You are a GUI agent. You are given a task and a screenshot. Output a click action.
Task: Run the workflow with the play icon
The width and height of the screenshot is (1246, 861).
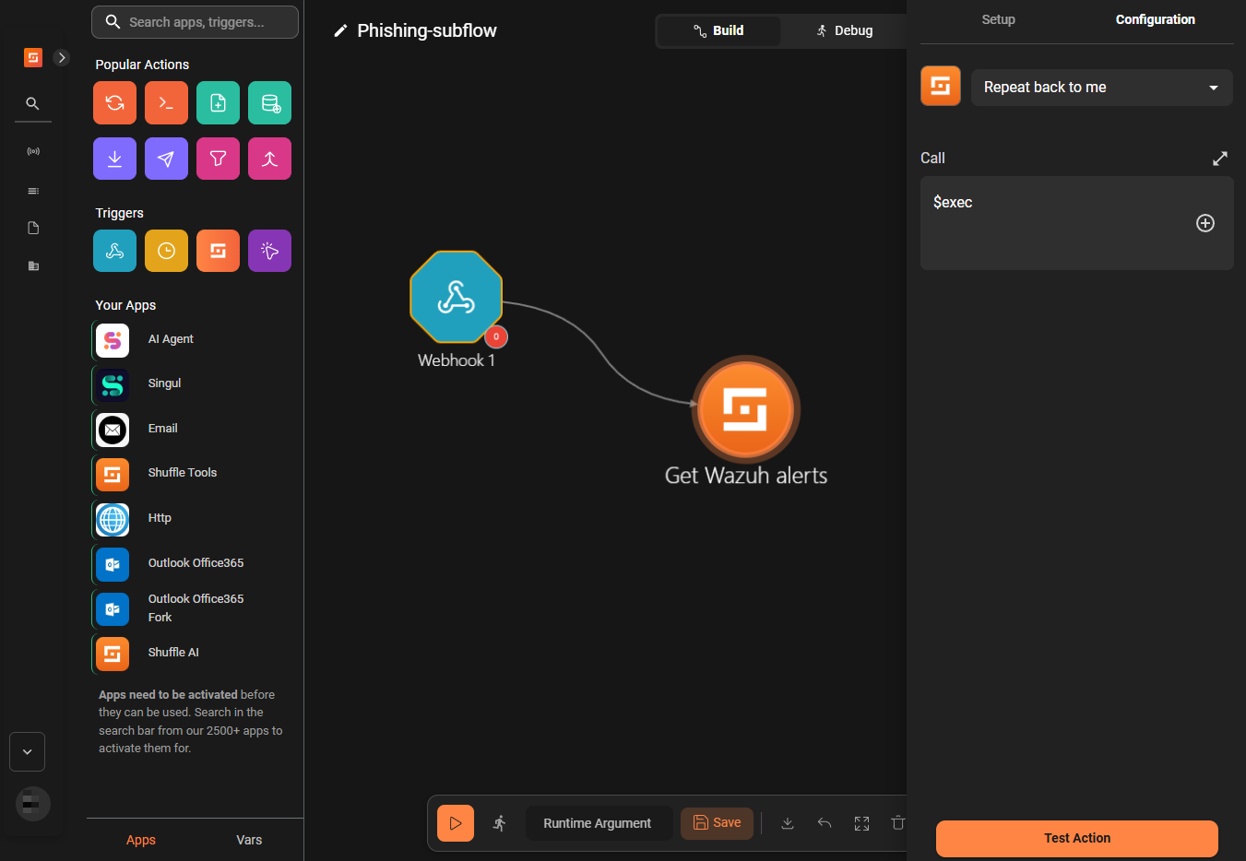click(x=455, y=822)
